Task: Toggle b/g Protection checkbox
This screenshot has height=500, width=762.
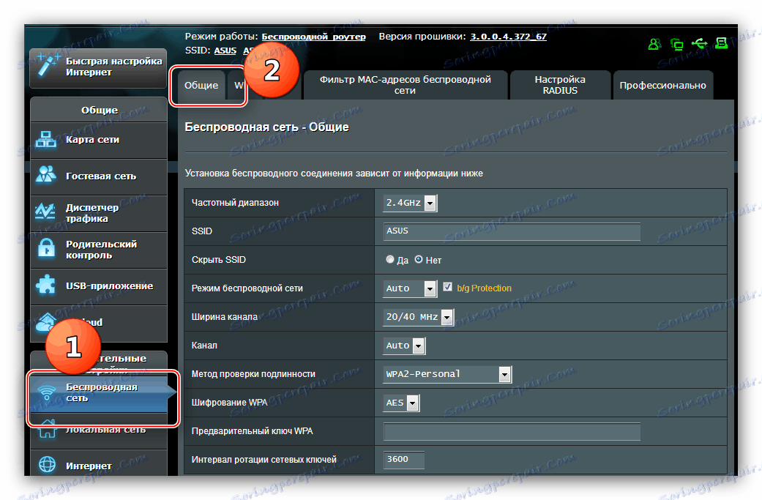Action: coord(447,287)
